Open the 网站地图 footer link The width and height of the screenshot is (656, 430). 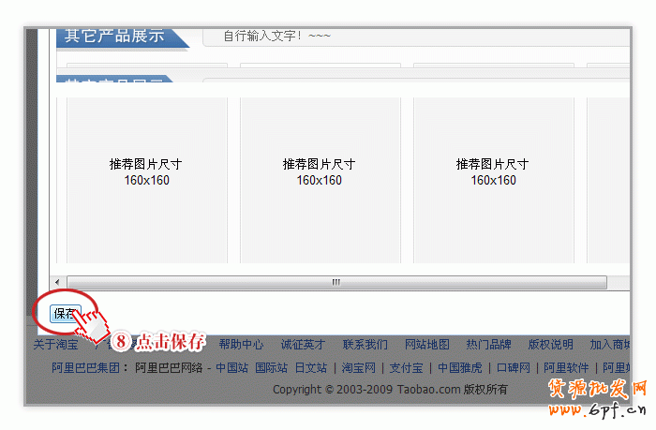tap(426, 345)
